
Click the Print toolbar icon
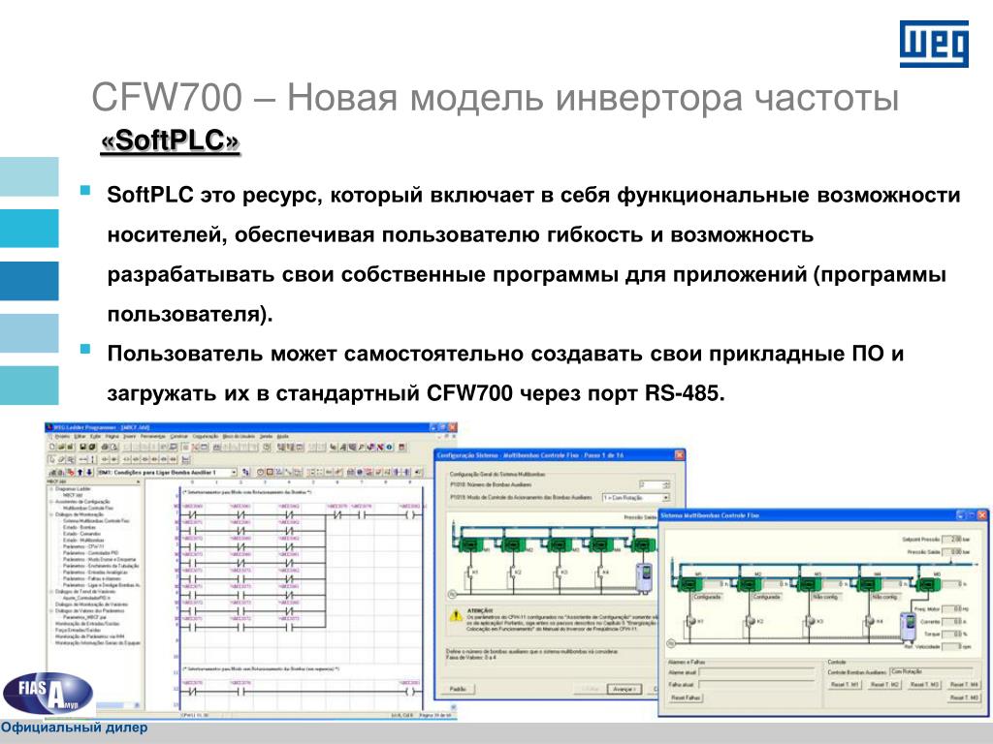tap(105, 447)
